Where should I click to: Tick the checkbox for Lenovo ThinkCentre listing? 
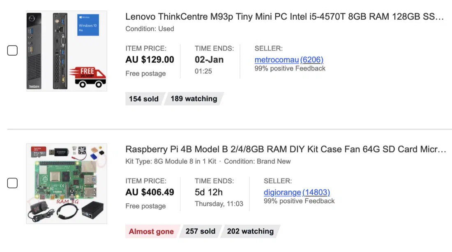click(12, 50)
